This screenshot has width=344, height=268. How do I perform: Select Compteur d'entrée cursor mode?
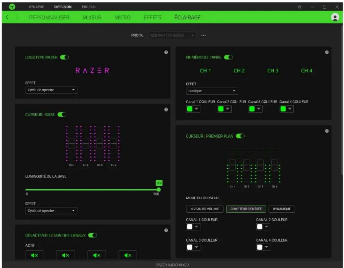tap(246, 209)
